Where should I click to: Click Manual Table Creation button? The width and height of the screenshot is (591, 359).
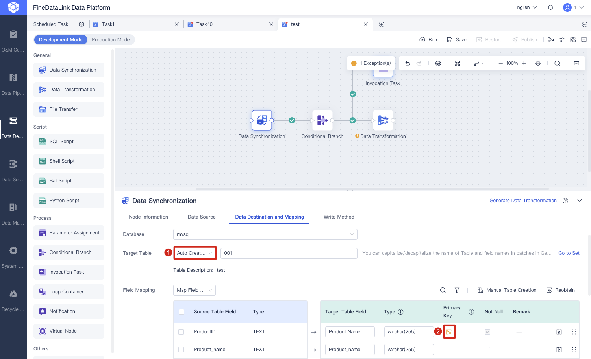(x=507, y=290)
